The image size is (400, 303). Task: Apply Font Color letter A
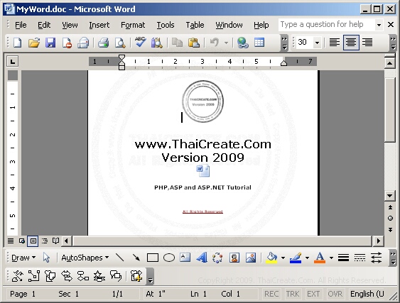[320, 258]
